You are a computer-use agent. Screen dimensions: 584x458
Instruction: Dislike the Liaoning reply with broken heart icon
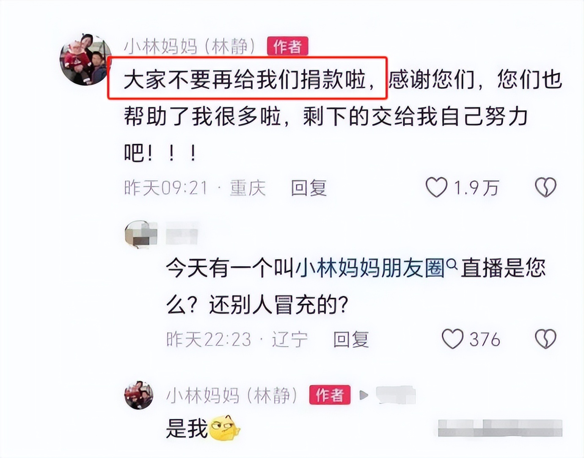click(x=545, y=339)
